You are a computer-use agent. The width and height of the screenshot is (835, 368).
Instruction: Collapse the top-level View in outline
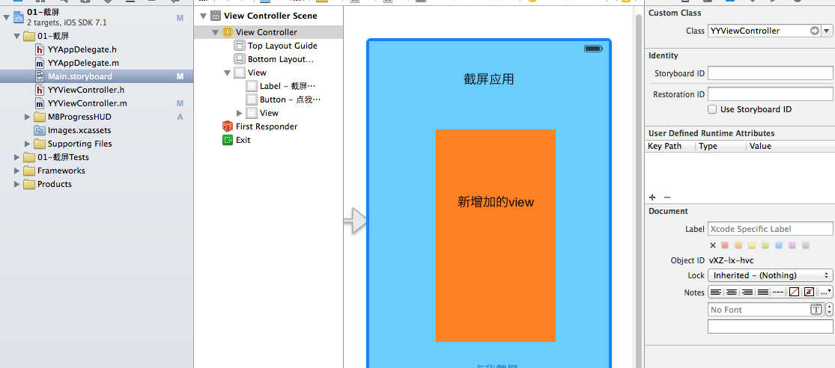point(227,73)
